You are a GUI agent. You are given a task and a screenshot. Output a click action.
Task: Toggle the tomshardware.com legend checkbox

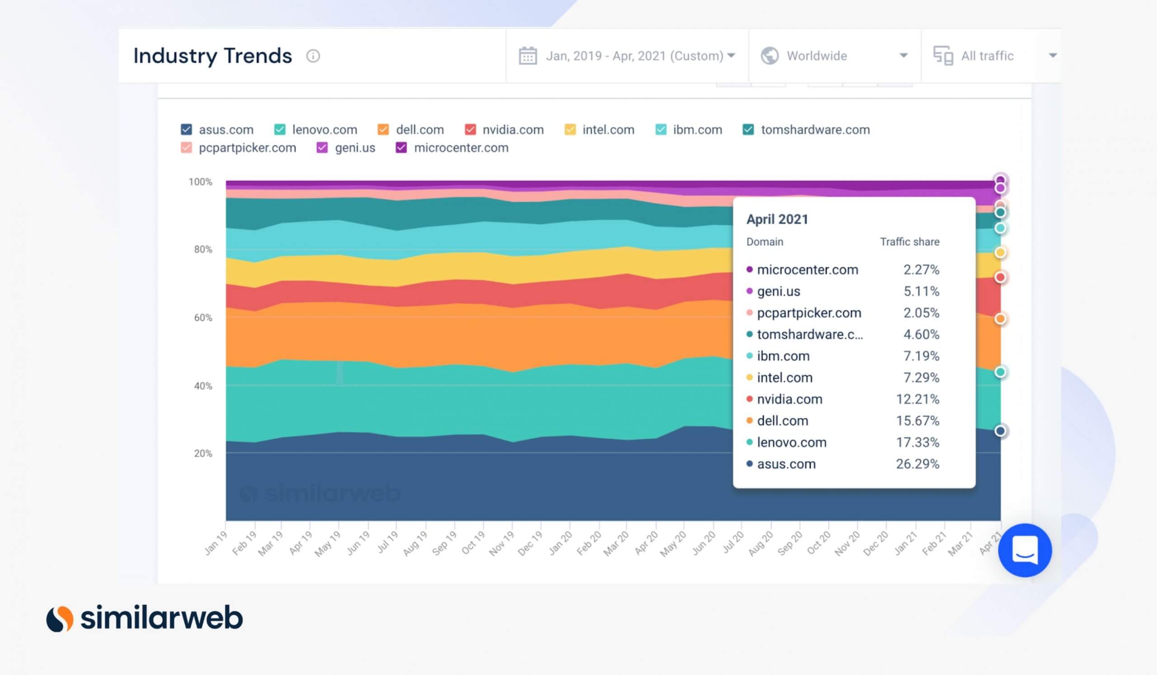(x=748, y=129)
